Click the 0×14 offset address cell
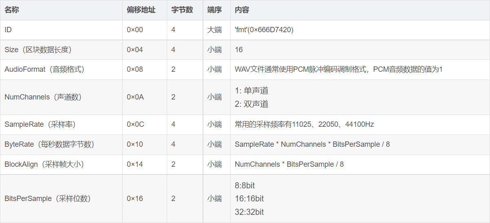This screenshot has height=223, width=490. tap(135, 164)
